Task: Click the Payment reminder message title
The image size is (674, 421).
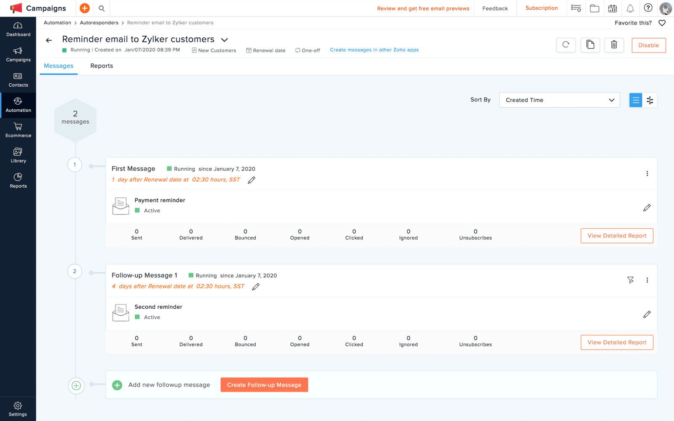Action: 160,200
